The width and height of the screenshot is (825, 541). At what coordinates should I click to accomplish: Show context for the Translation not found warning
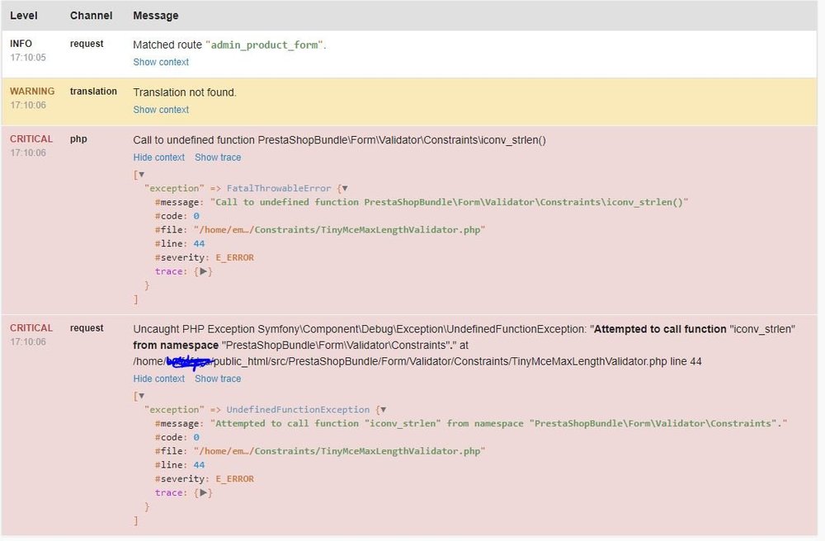pos(161,109)
